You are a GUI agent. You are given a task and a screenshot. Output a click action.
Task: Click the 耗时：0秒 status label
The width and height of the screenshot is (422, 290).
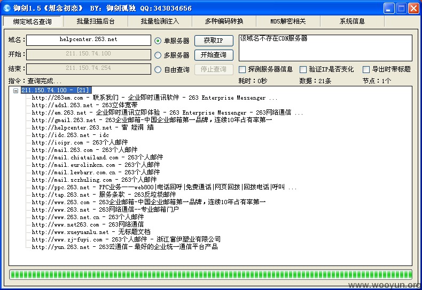pos(253,81)
